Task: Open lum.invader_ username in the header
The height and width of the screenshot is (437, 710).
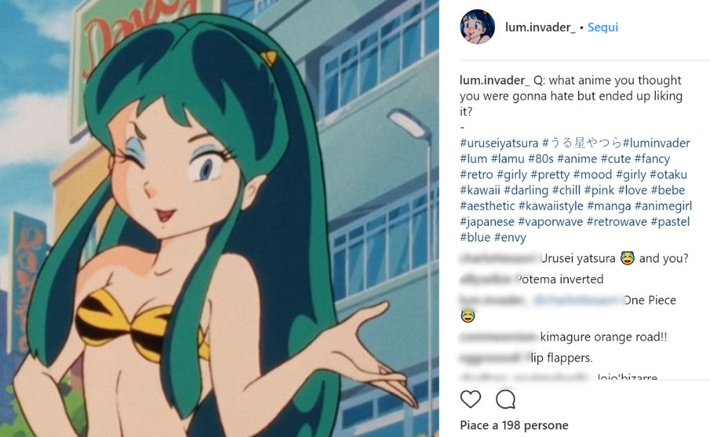Action: (540, 27)
